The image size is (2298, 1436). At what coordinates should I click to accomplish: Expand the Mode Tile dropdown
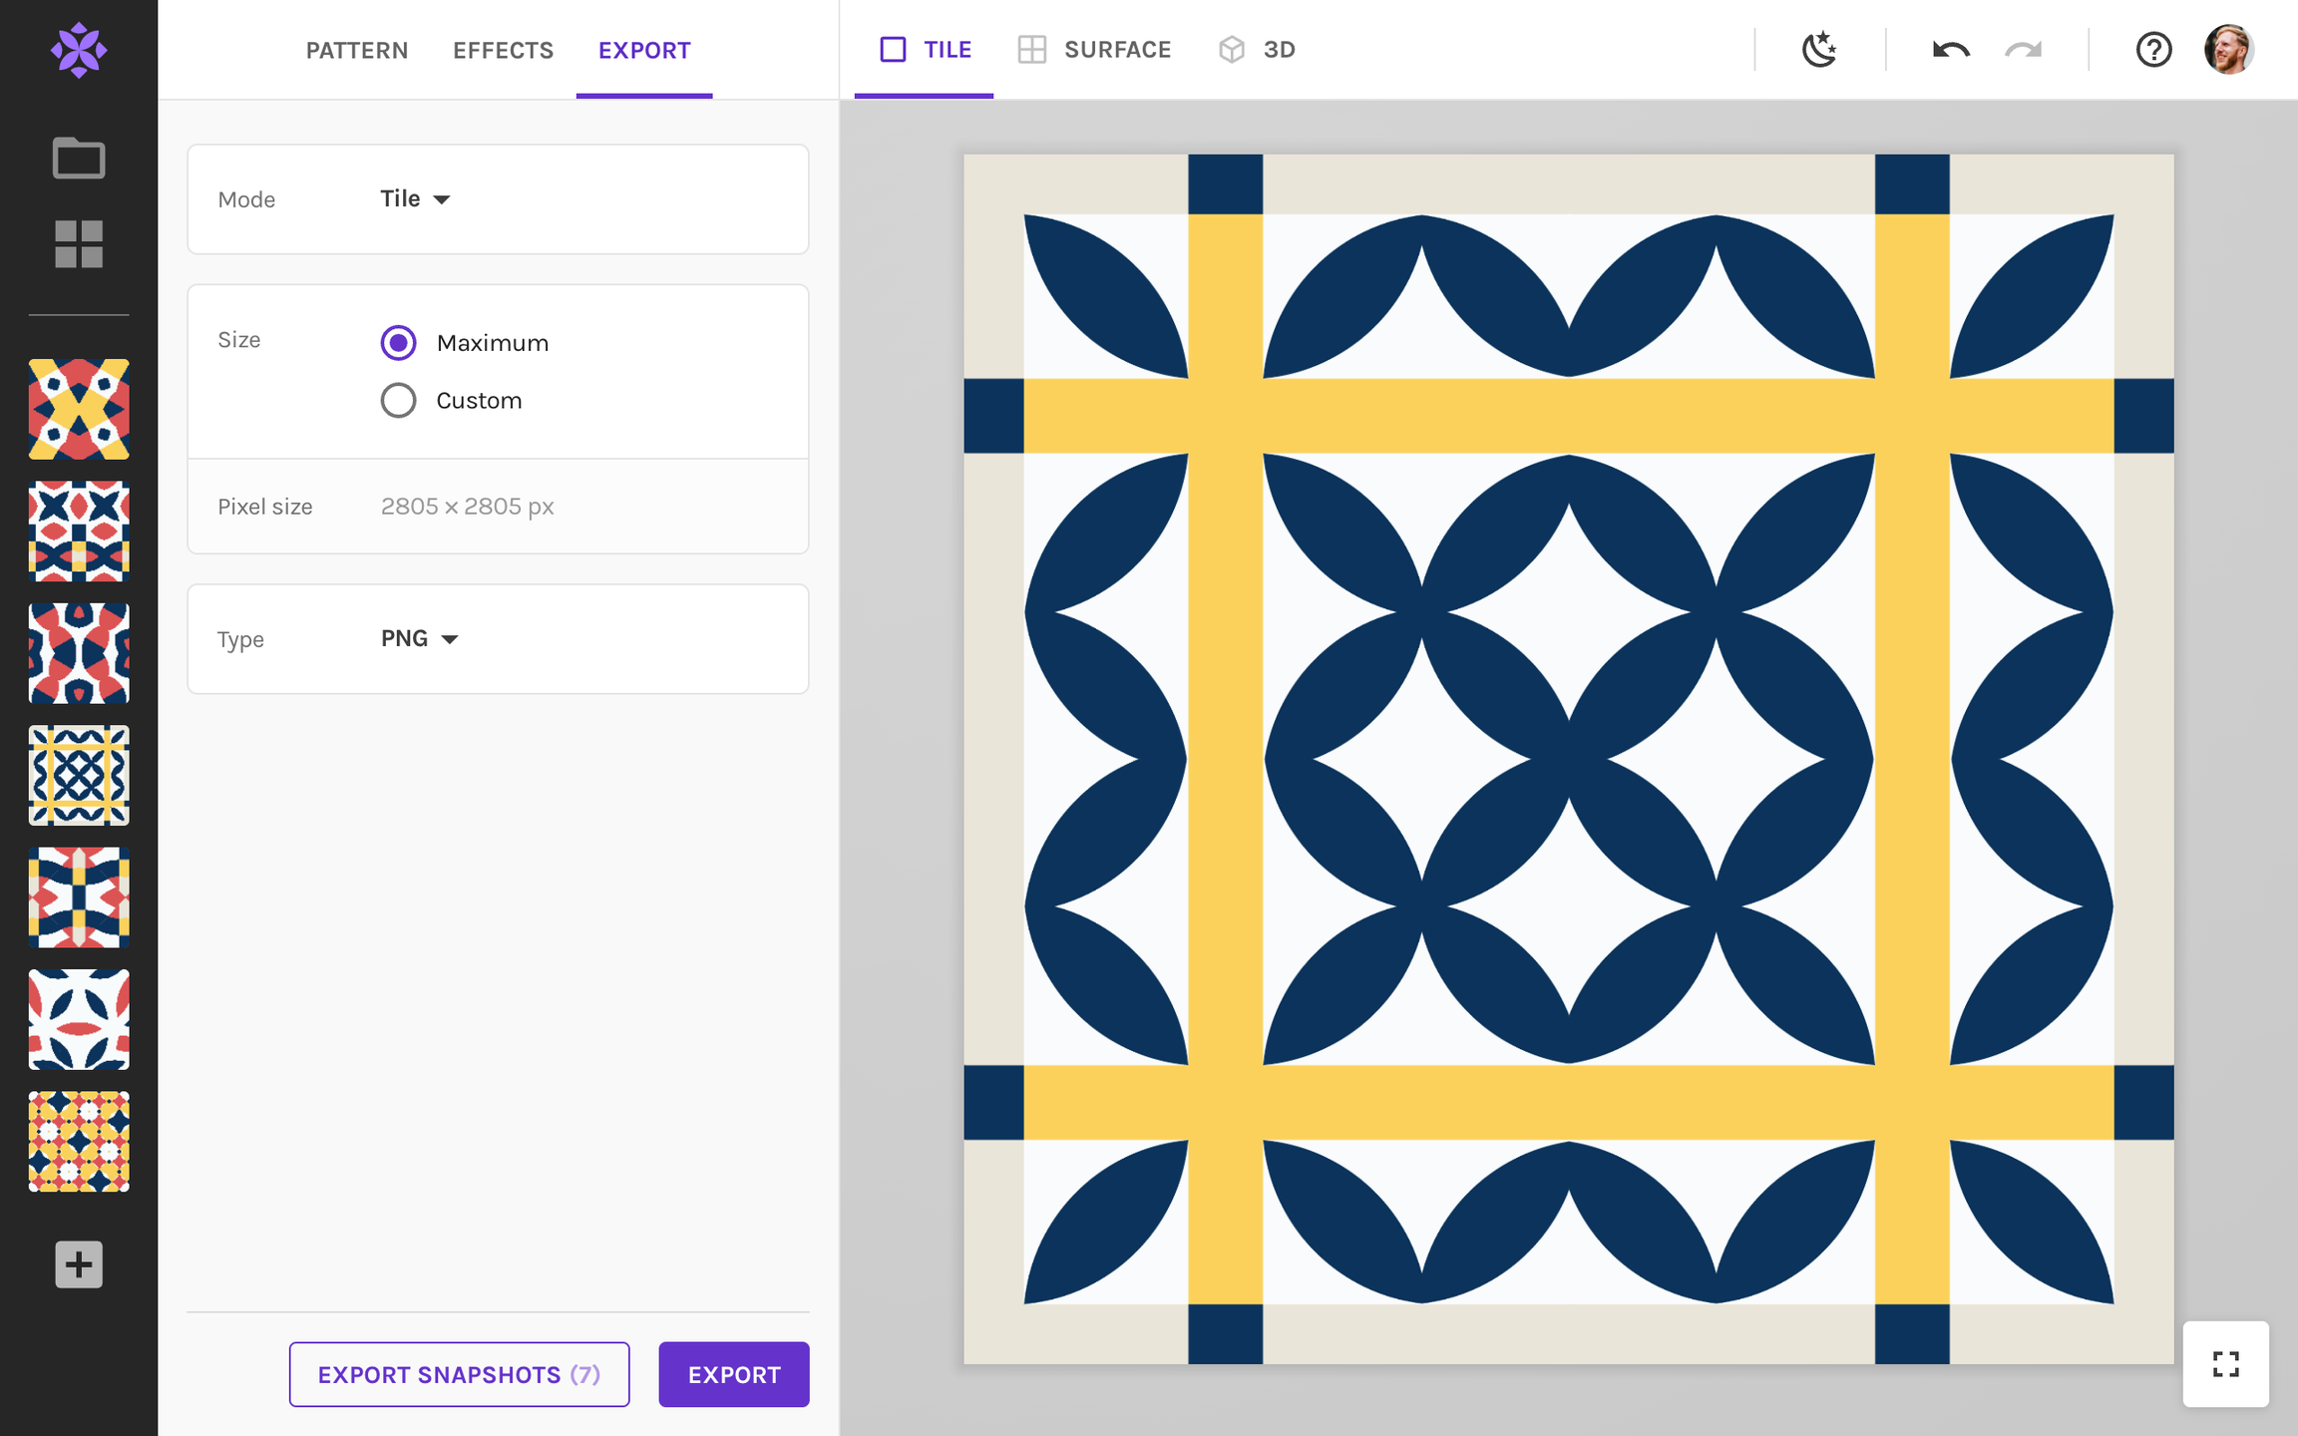pyautogui.click(x=415, y=199)
